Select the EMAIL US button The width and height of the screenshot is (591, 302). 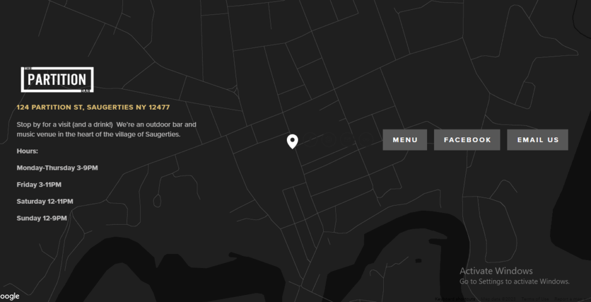[537, 140]
